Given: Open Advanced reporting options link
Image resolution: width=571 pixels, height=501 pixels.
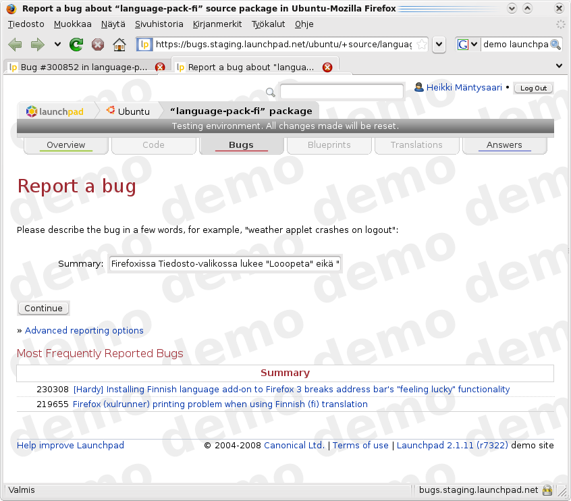Looking at the screenshot, I should pos(84,331).
